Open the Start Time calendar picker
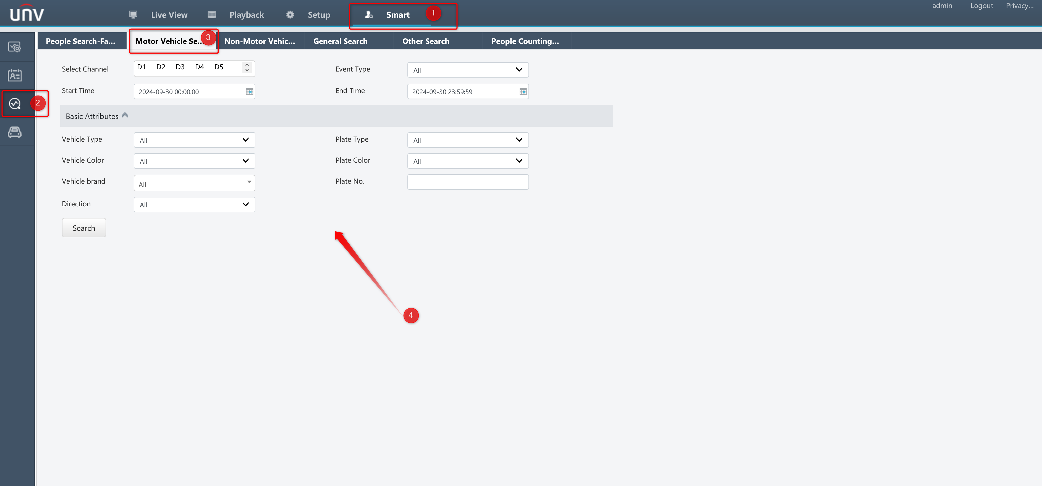 click(x=249, y=92)
